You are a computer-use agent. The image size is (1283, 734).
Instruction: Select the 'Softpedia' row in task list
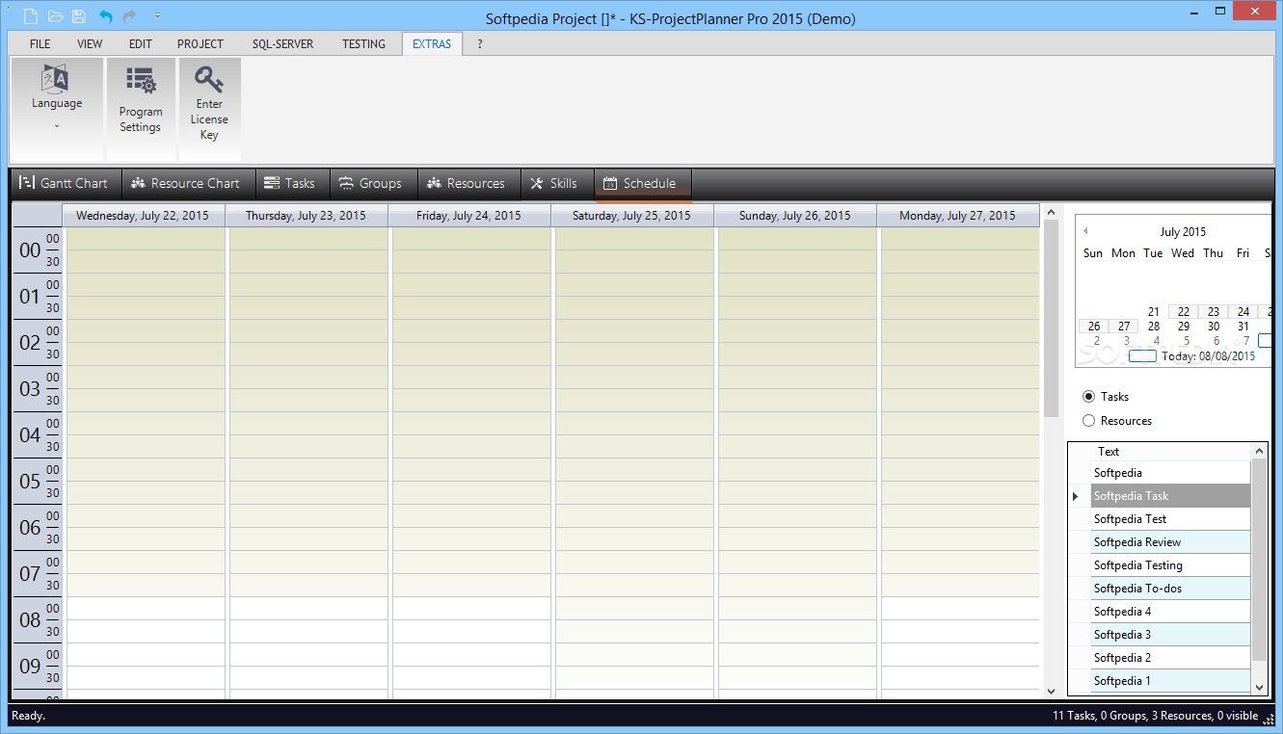pyautogui.click(x=1170, y=473)
